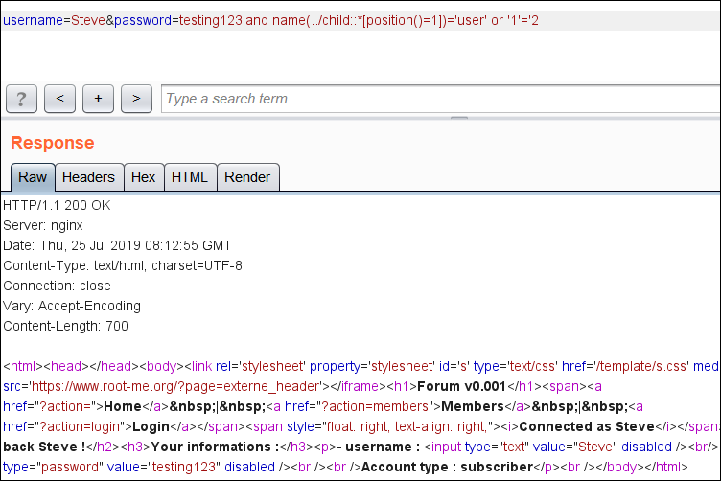Viewport: 721px width, 481px height.
Task: Select the 'Server: nginx' header line
Action: [x=43, y=225]
